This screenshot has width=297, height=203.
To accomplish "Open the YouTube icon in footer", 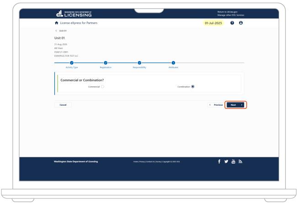I will click(x=233, y=161).
